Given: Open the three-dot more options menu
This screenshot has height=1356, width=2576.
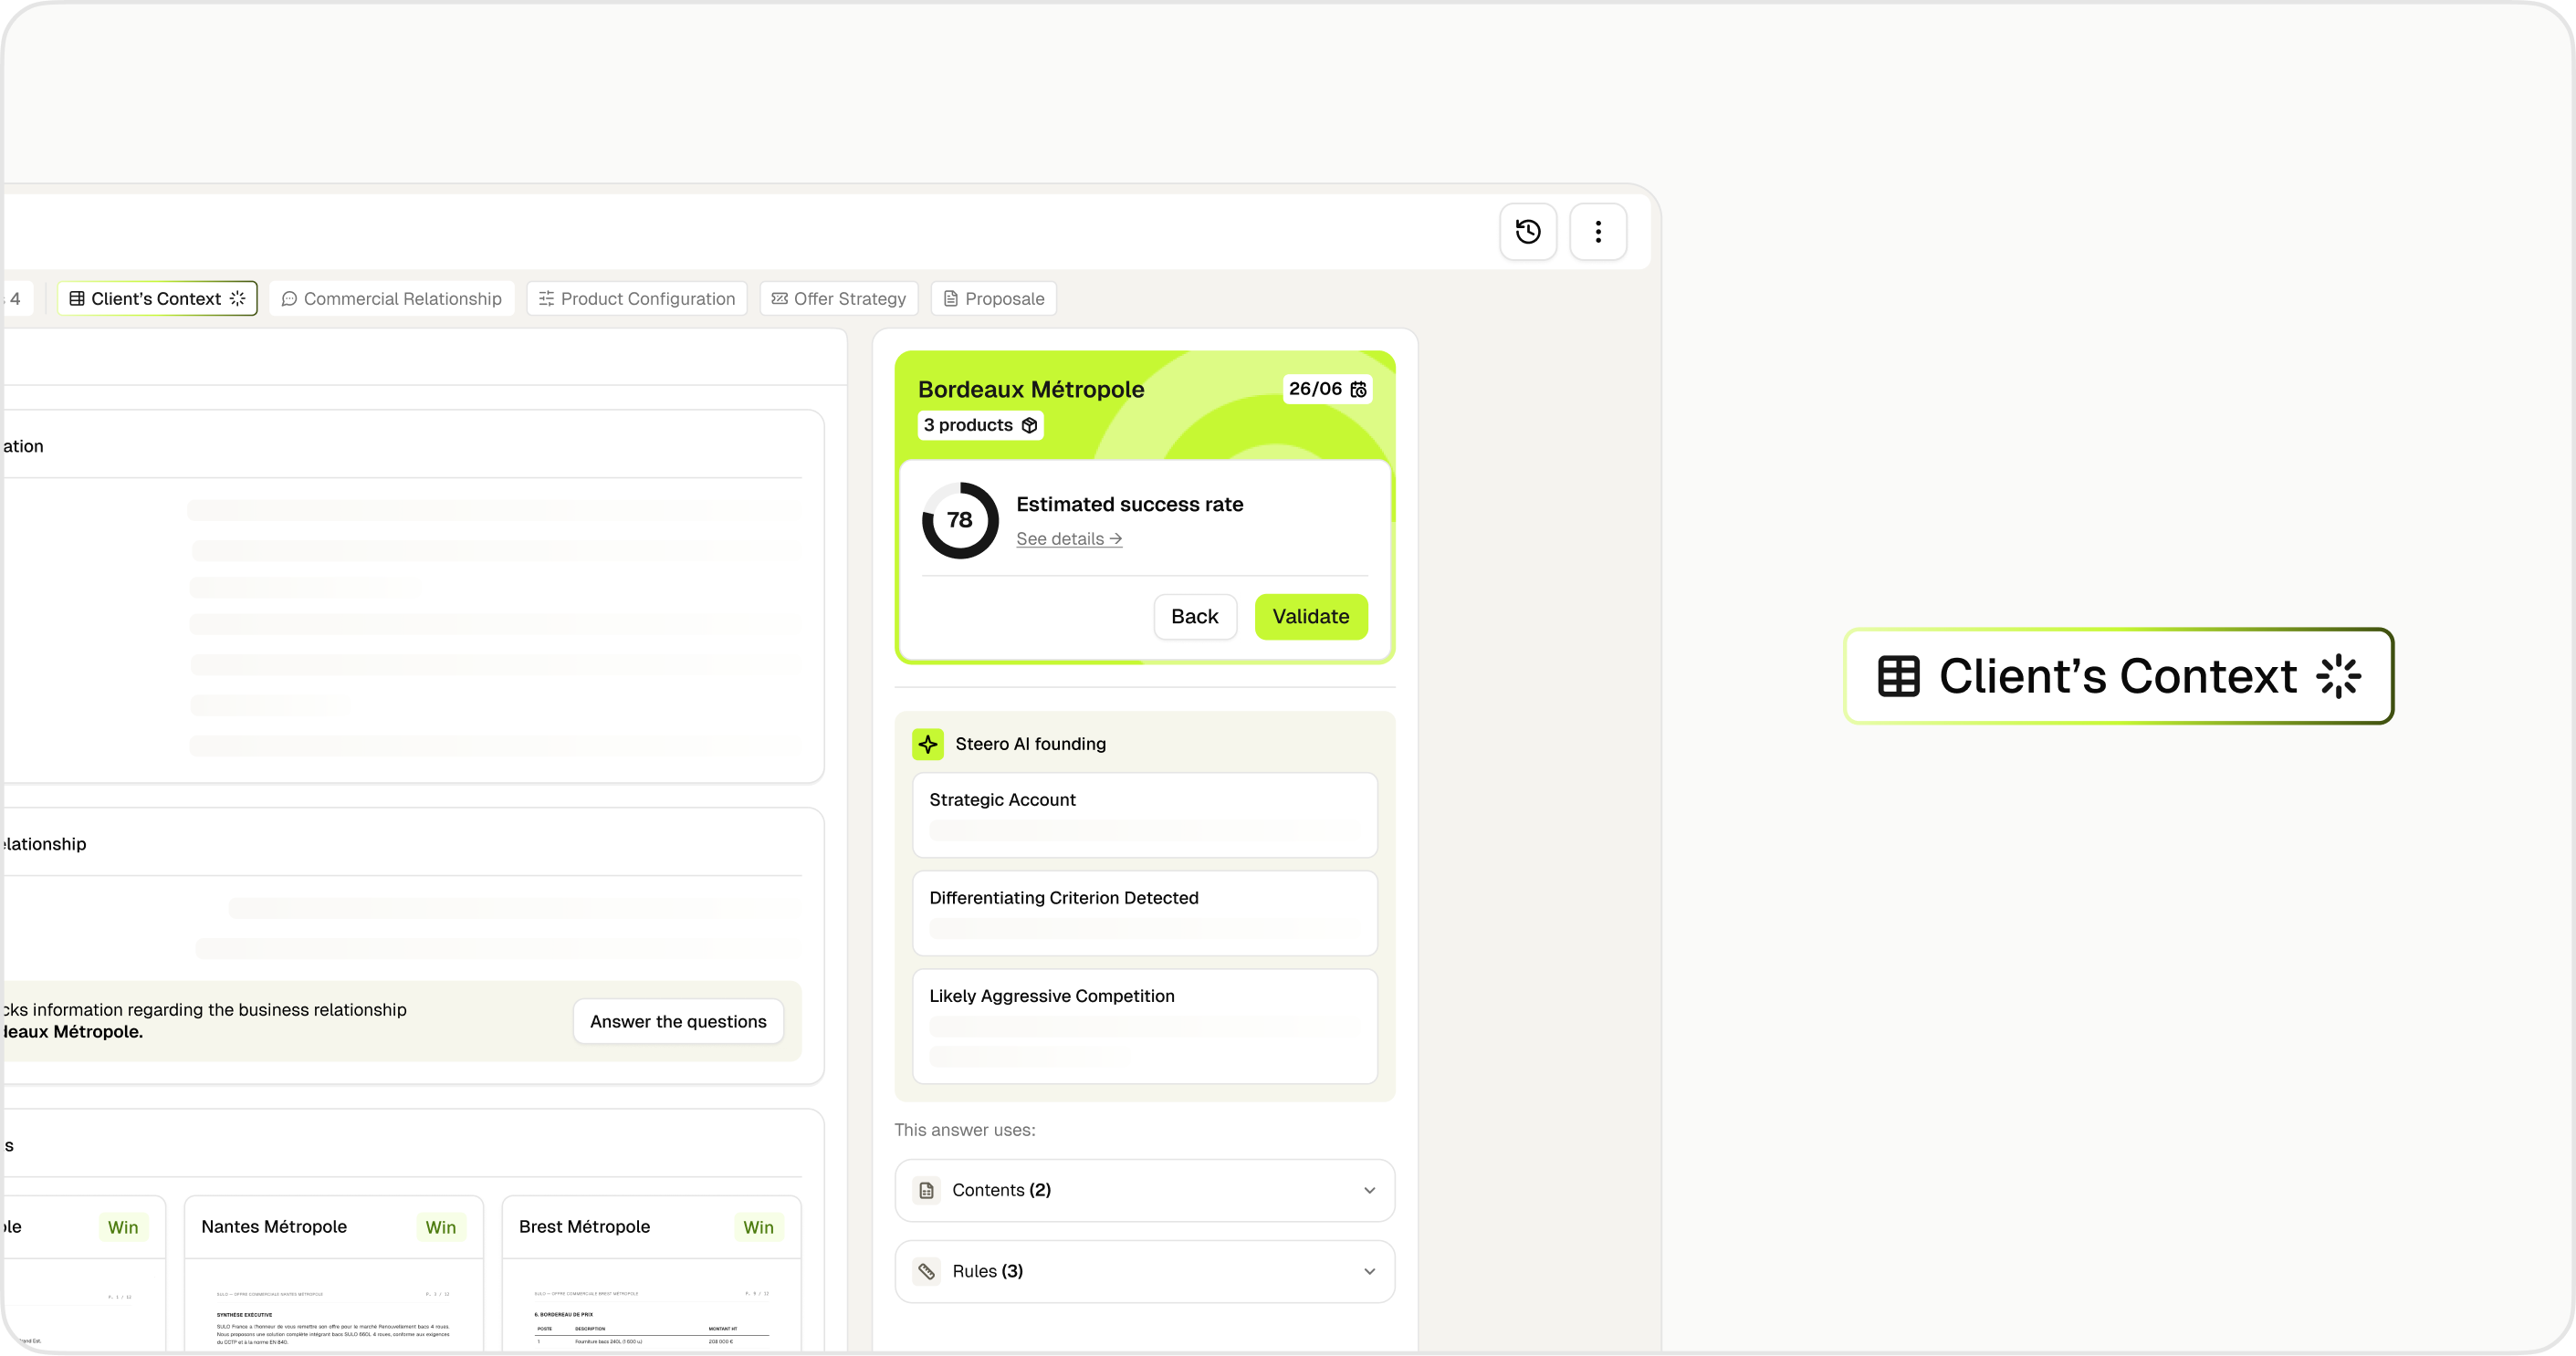Looking at the screenshot, I should pos(1597,232).
